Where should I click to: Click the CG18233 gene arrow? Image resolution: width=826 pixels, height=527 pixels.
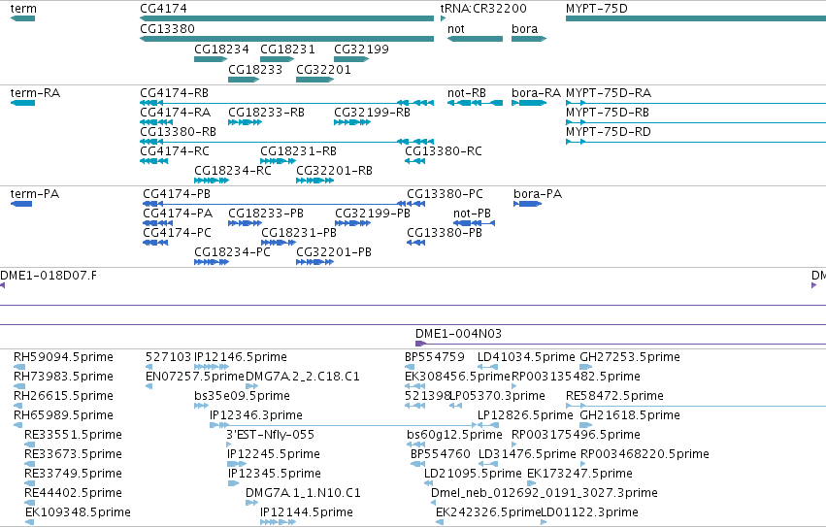tap(244, 80)
